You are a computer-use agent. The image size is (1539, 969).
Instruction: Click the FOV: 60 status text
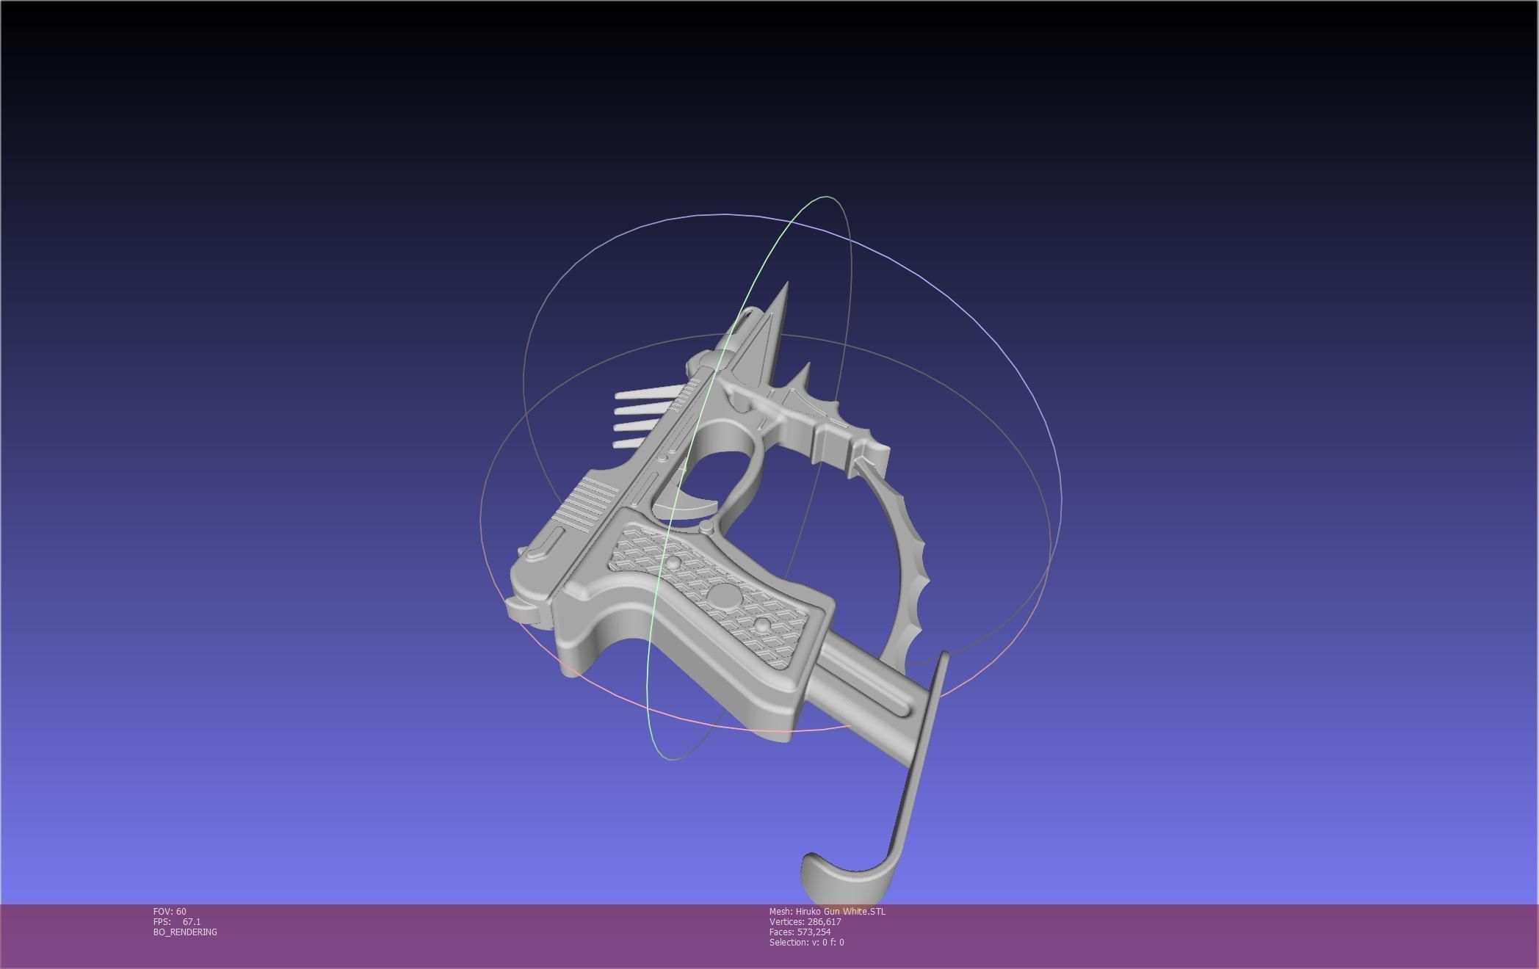point(170,911)
